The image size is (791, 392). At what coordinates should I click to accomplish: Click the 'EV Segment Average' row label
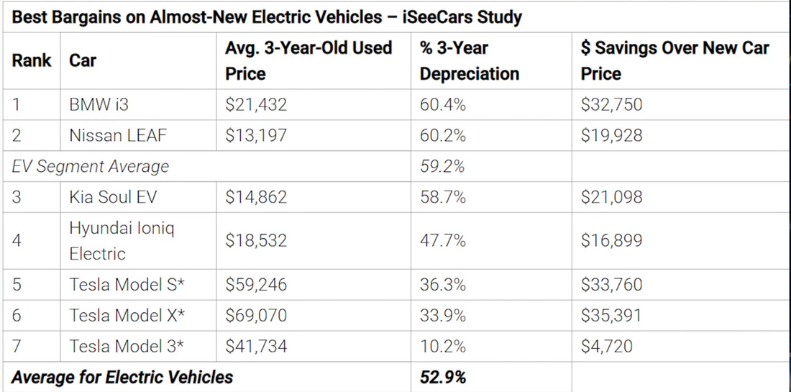click(90, 166)
